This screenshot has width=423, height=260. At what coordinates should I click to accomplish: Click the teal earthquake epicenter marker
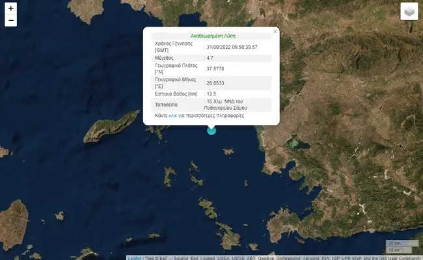[x=211, y=130]
